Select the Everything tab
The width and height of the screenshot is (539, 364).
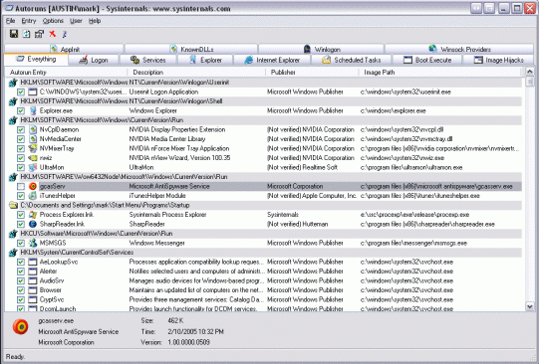36,60
